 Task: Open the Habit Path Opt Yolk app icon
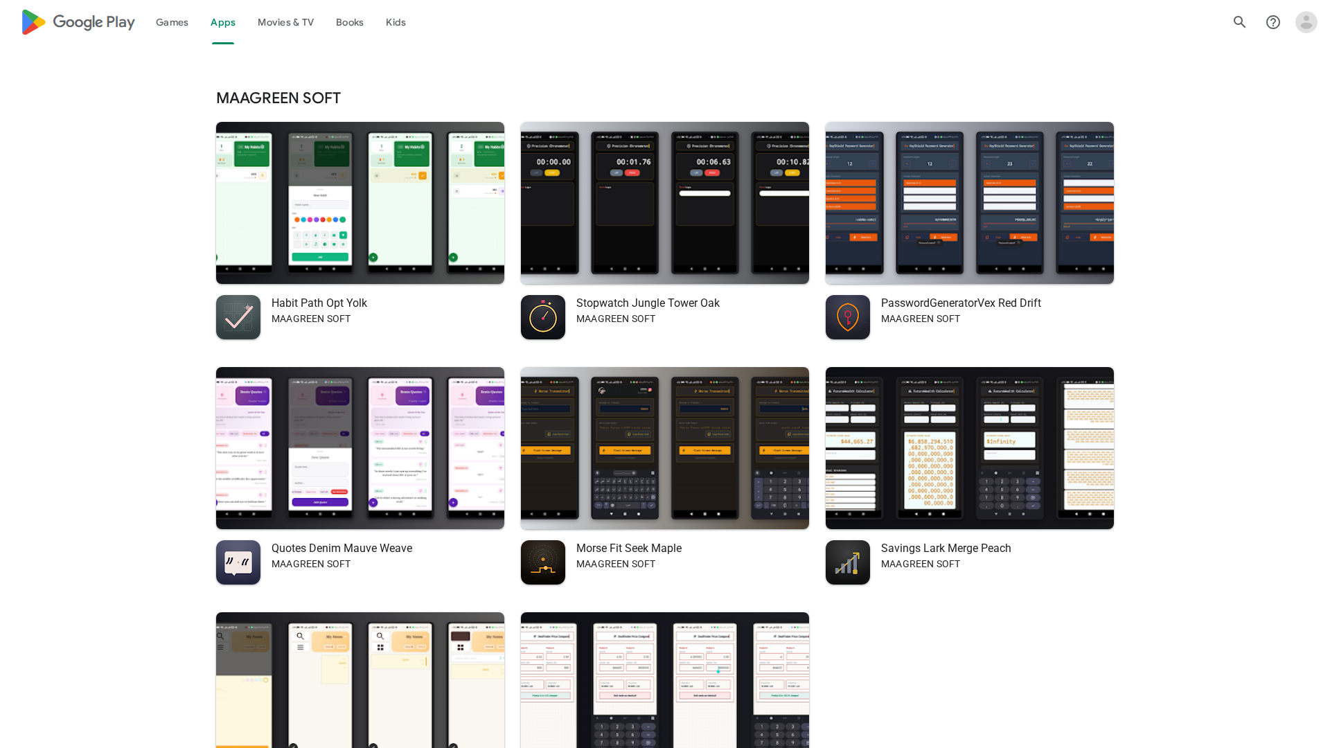tap(238, 317)
